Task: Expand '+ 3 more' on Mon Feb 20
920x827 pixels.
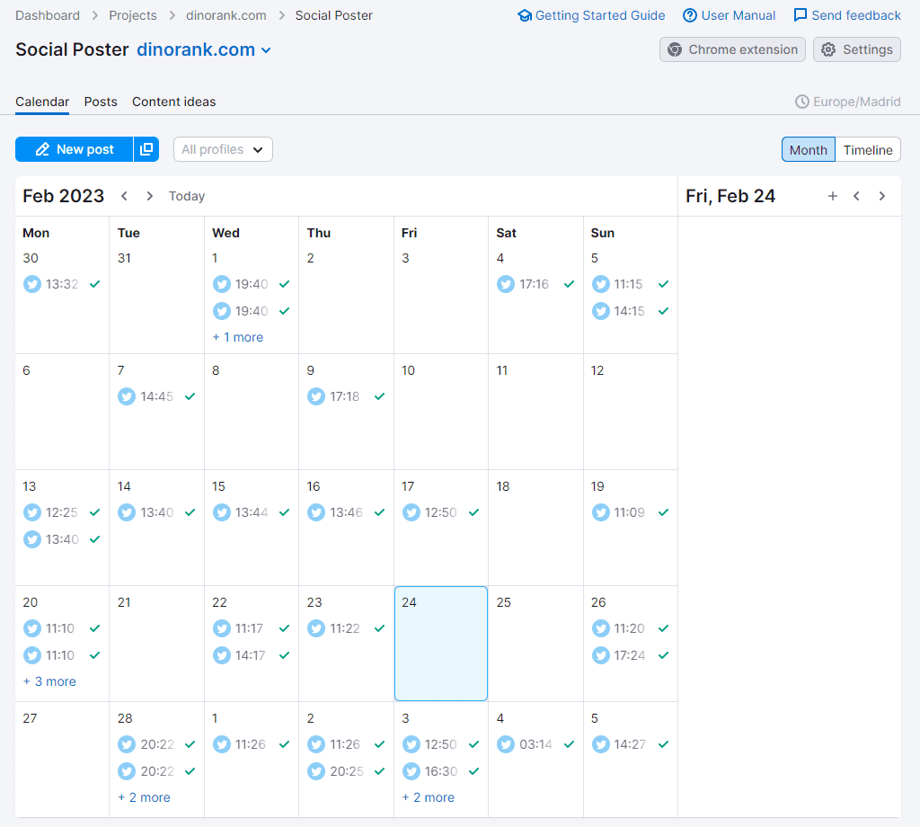Action: [x=49, y=681]
